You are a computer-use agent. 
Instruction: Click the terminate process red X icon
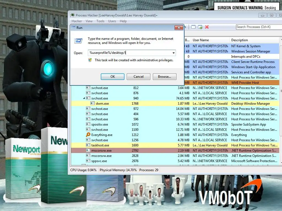[x=207, y=27]
